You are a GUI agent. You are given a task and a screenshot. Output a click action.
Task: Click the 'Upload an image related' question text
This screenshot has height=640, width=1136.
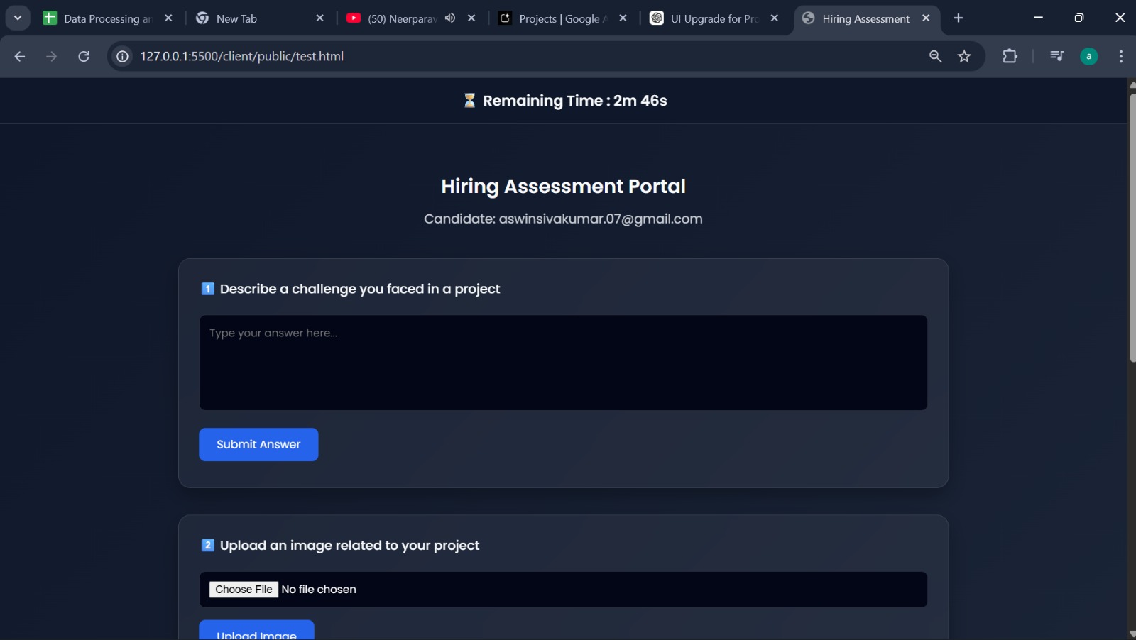click(349, 546)
